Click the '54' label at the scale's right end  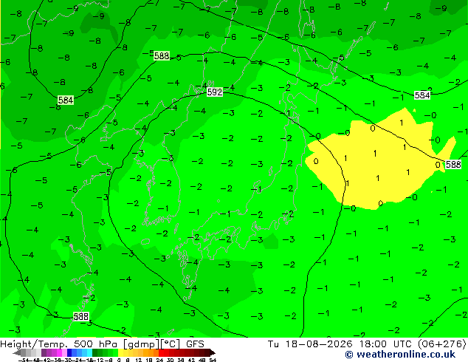coord(212,360)
